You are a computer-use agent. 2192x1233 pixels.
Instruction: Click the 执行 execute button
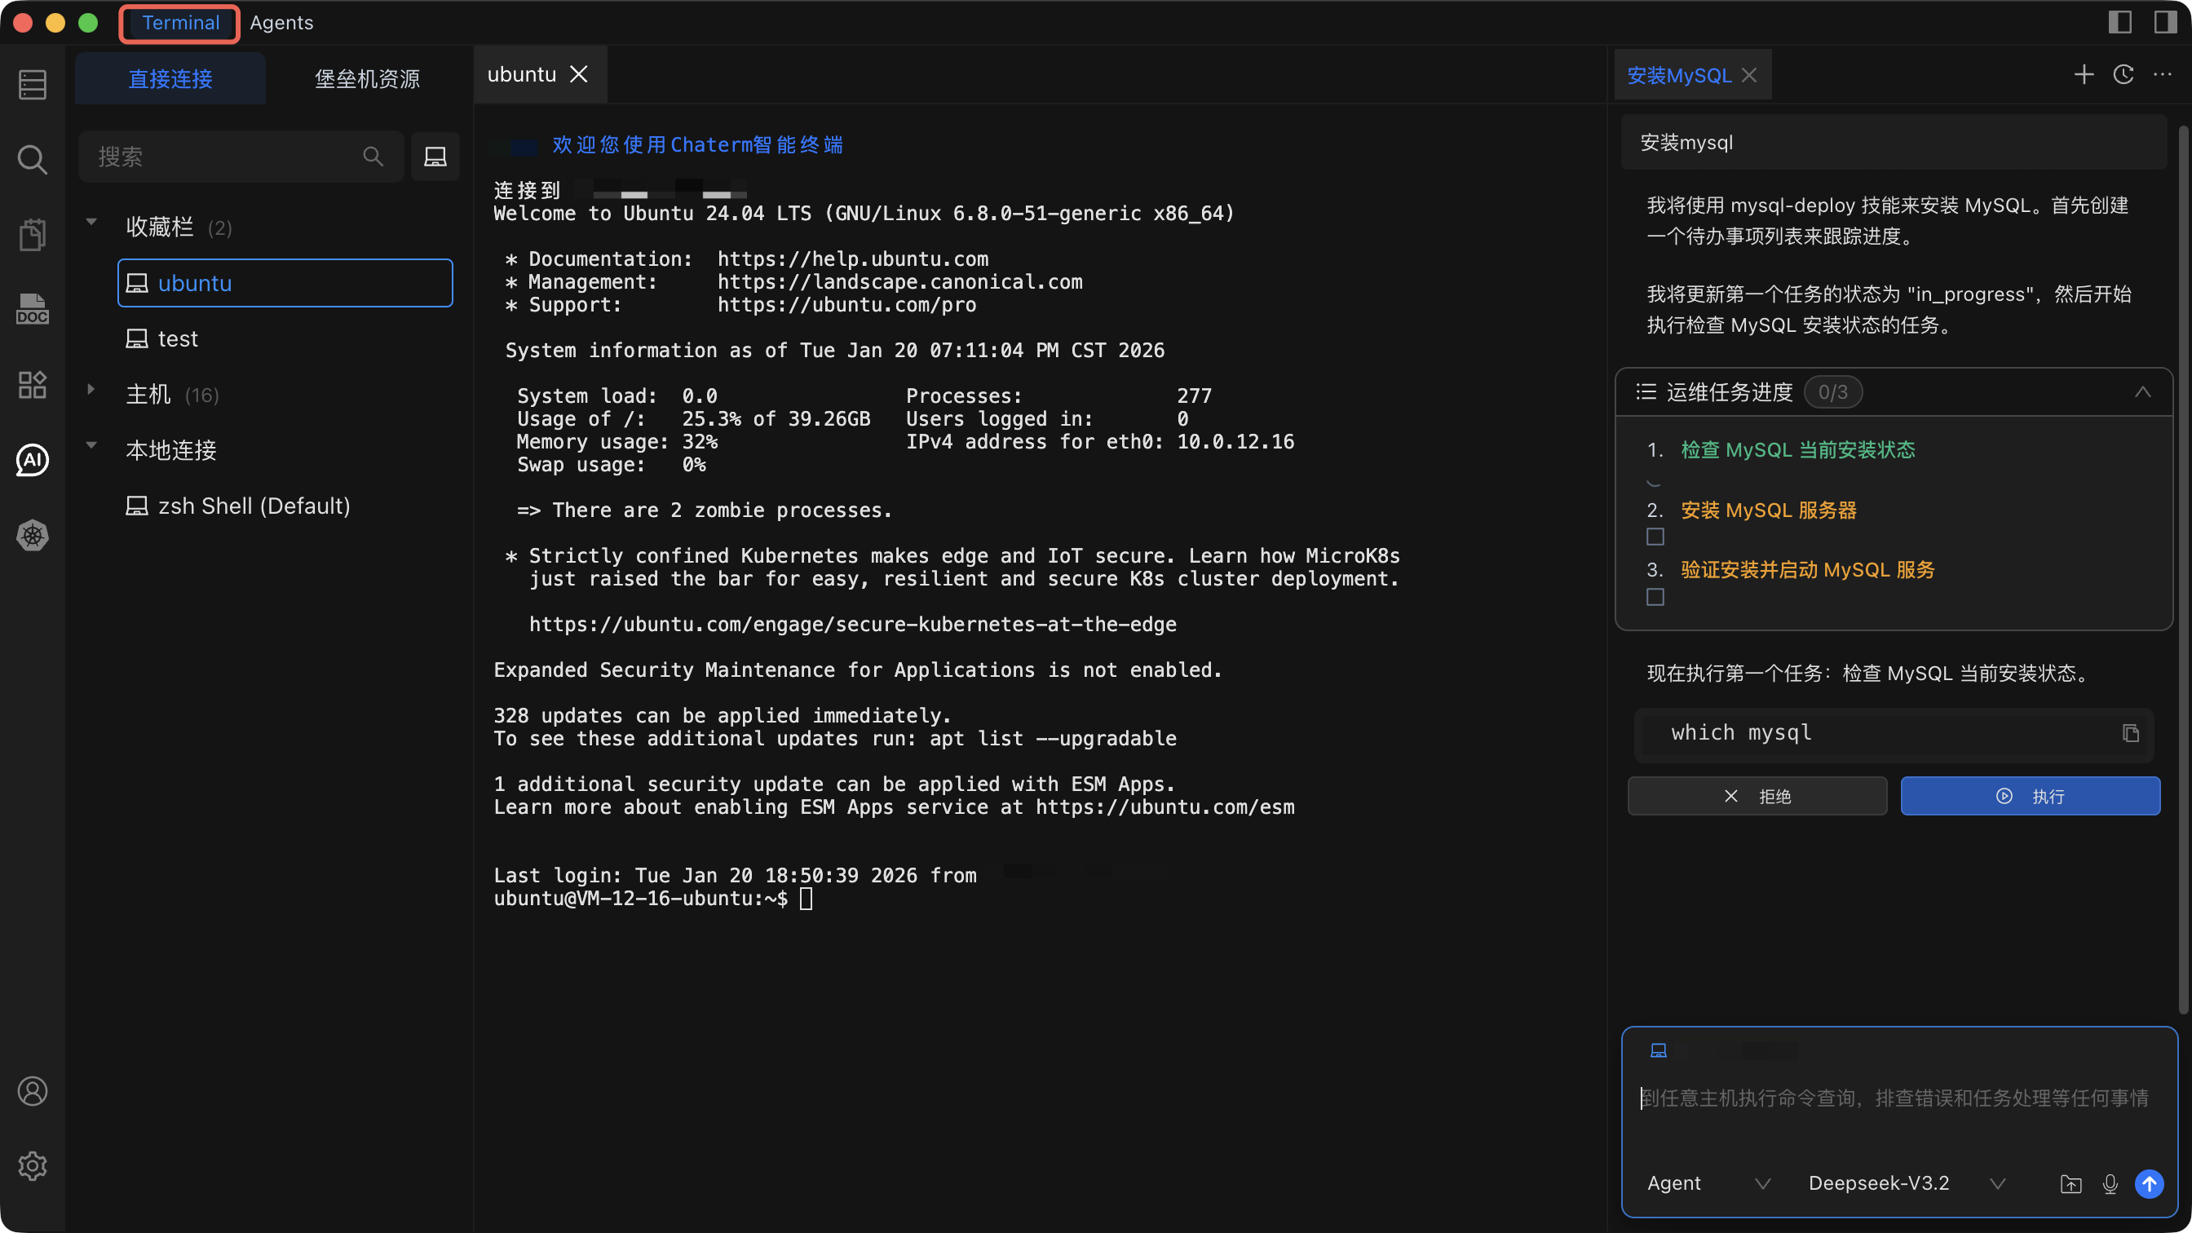pos(2030,797)
